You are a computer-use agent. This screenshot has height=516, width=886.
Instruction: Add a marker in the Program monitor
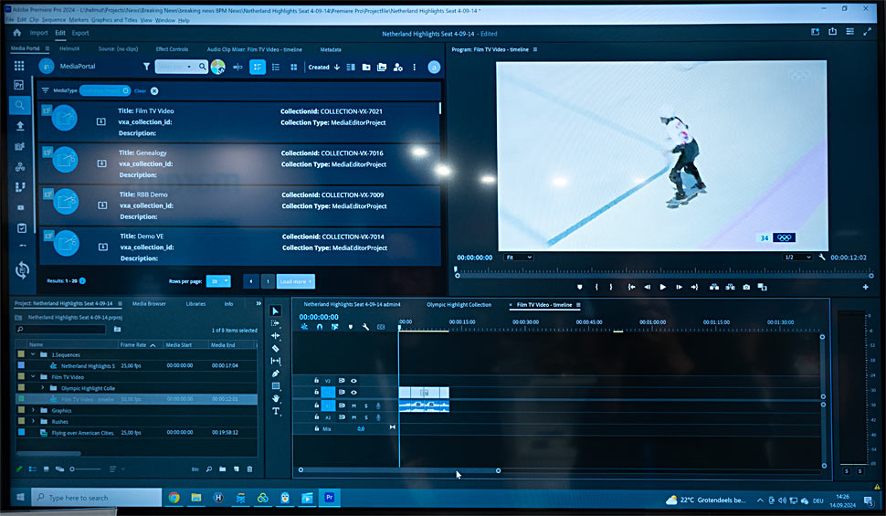580,287
